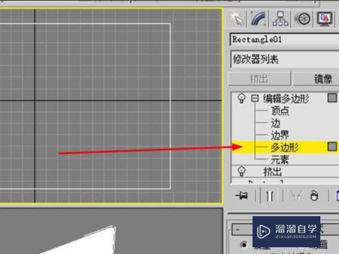339x254 pixels.
Task: Select 编辑多边形 in the modifier stack
Action: coord(286,99)
